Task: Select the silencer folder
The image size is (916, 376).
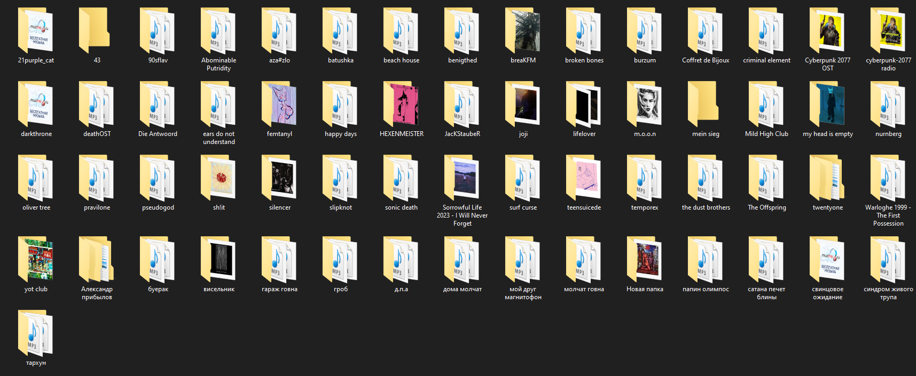Action: point(279,177)
